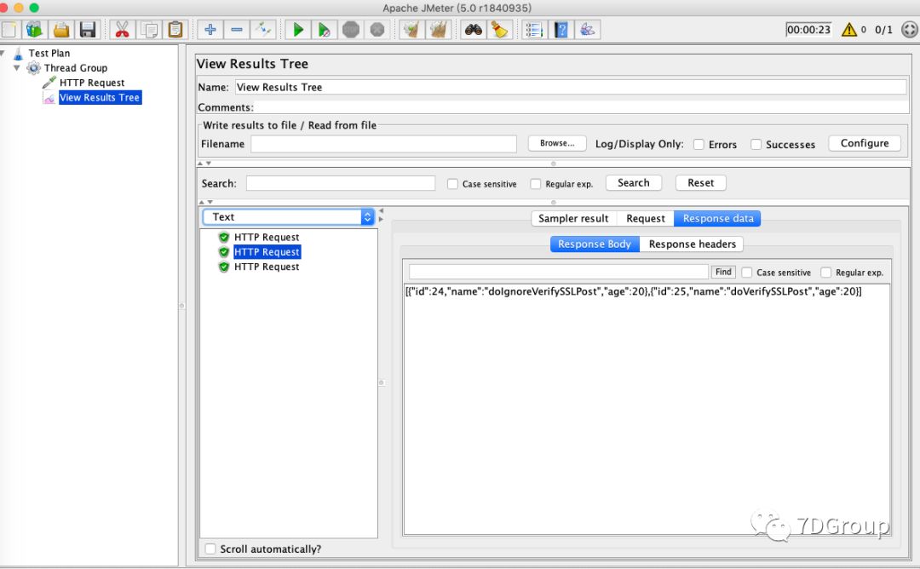Click the Find button
The image size is (920, 569).
coord(723,273)
